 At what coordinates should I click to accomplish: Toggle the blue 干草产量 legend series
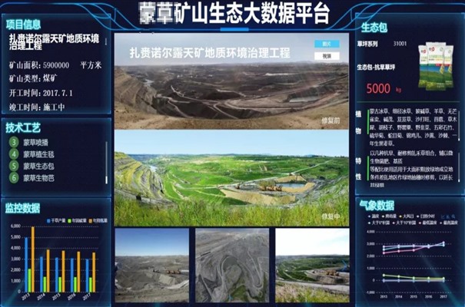tap(56, 220)
